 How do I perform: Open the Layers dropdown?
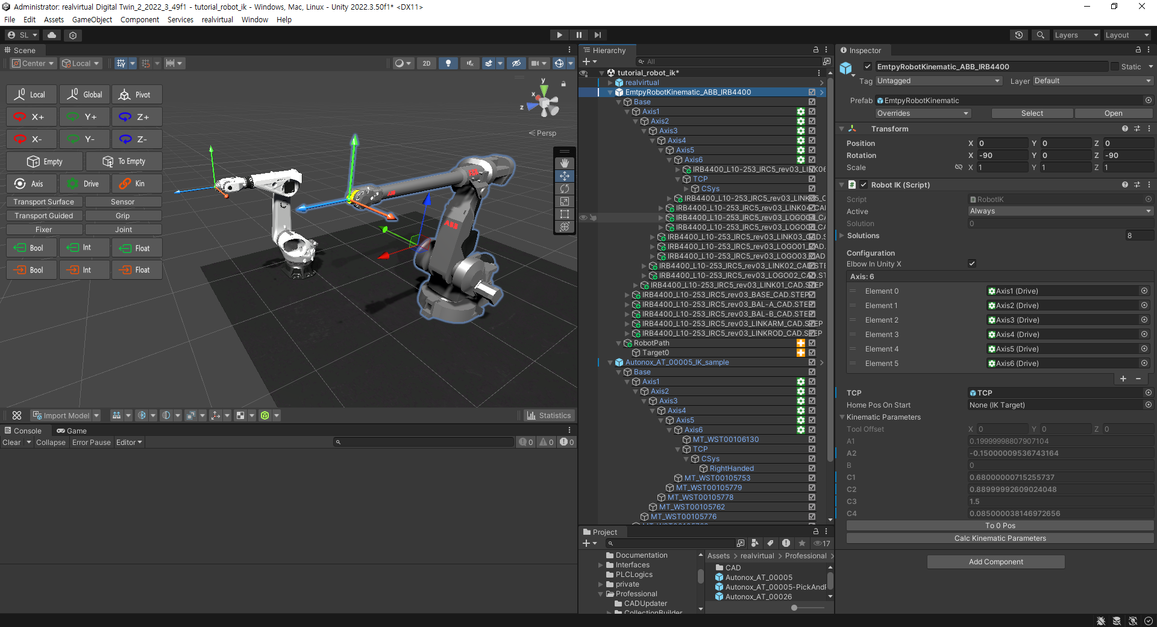click(x=1076, y=35)
